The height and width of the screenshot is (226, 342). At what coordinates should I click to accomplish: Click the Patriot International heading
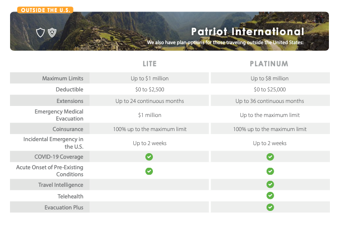247,32
